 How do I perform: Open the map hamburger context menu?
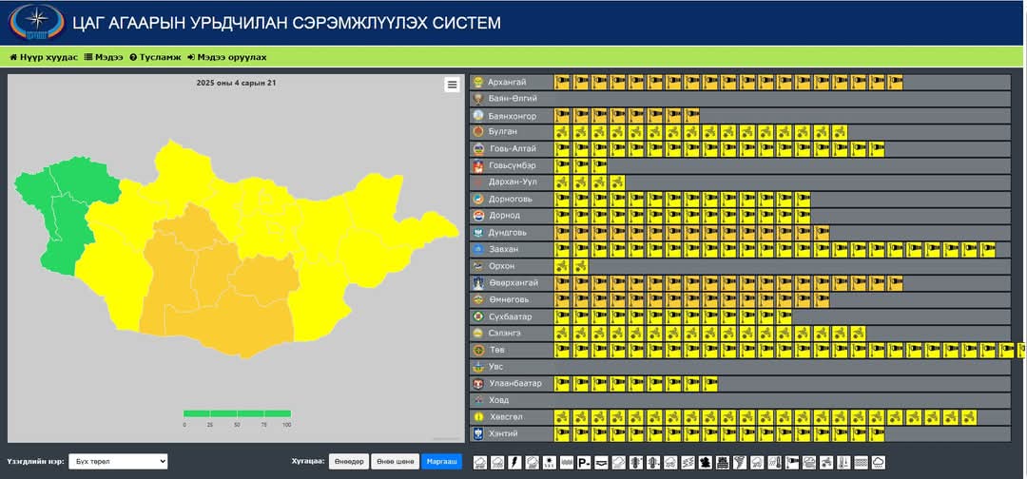[x=452, y=85]
